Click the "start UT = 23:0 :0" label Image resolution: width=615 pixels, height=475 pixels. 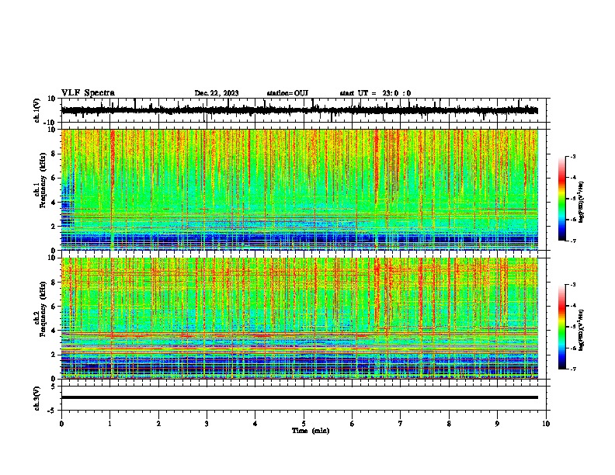tap(375, 93)
